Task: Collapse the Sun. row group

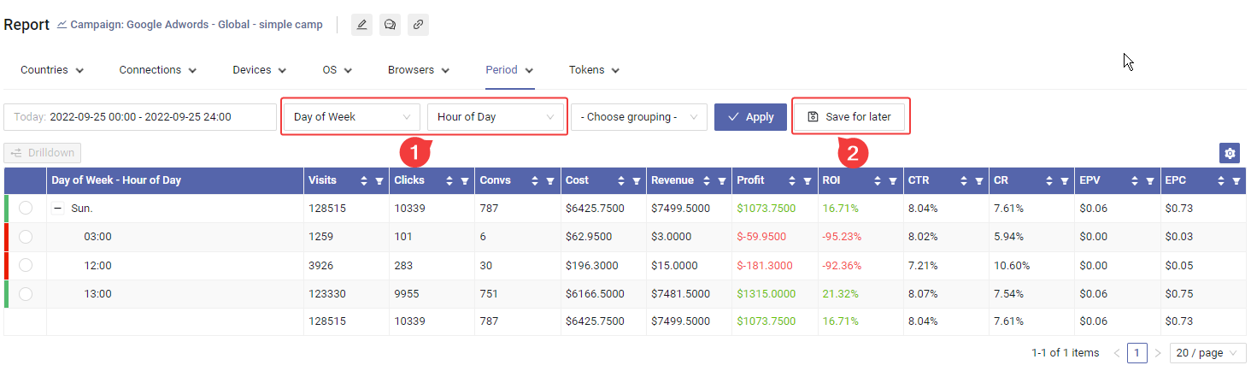Action: tap(58, 208)
